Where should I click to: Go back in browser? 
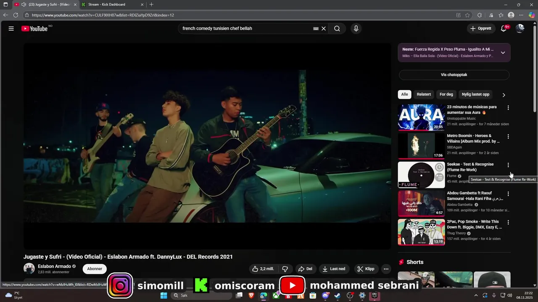click(x=5, y=15)
